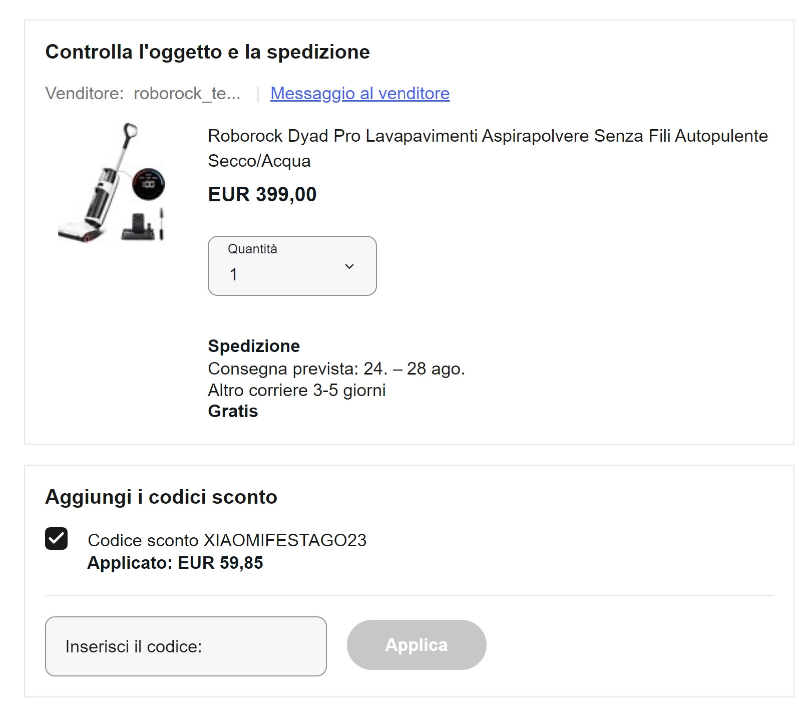Click the Roborock Dyad Pro product thumbnail
This screenshot has height=716, width=811.
112,183
